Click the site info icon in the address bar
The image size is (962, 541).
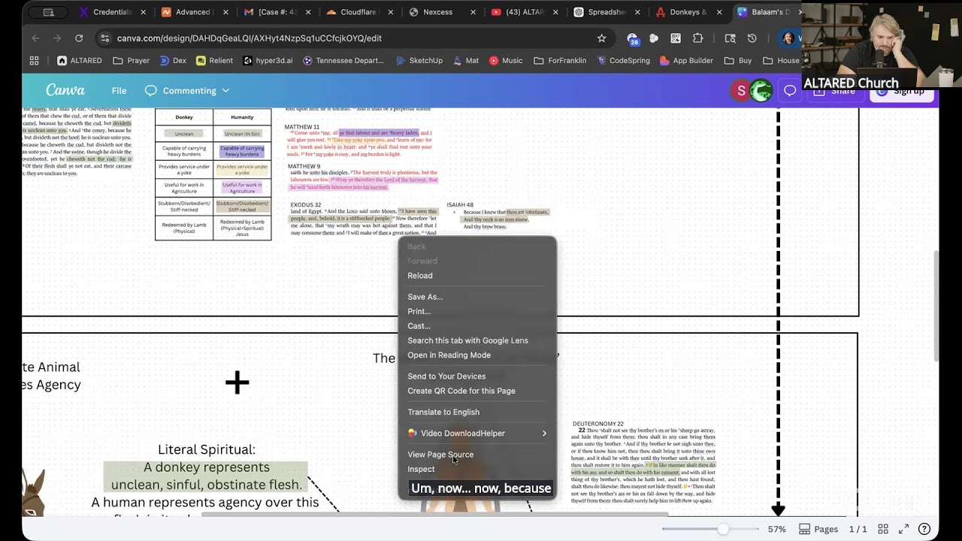point(105,38)
